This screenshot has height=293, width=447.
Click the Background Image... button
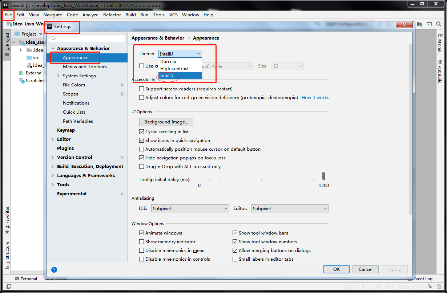coord(166,122)
